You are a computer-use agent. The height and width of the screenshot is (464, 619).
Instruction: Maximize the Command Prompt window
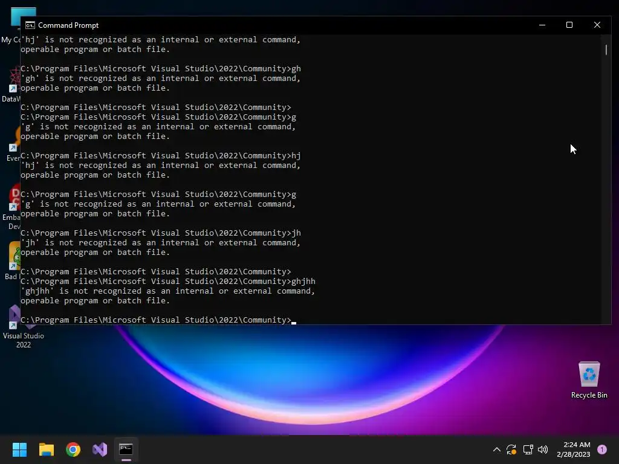pos(569,25)
